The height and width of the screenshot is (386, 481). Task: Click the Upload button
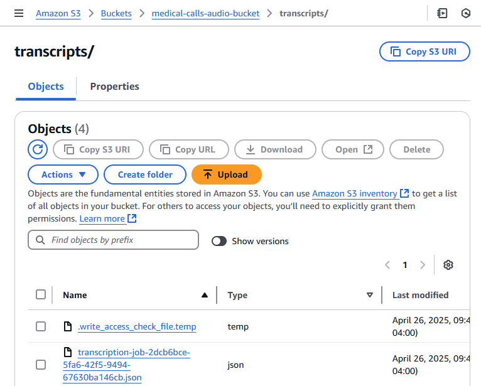[x=226, y=174]
